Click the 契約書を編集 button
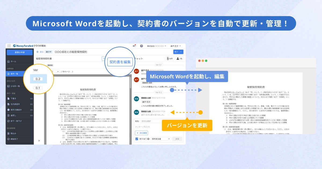This screenshot has width=322, height=169. (120, 62)
